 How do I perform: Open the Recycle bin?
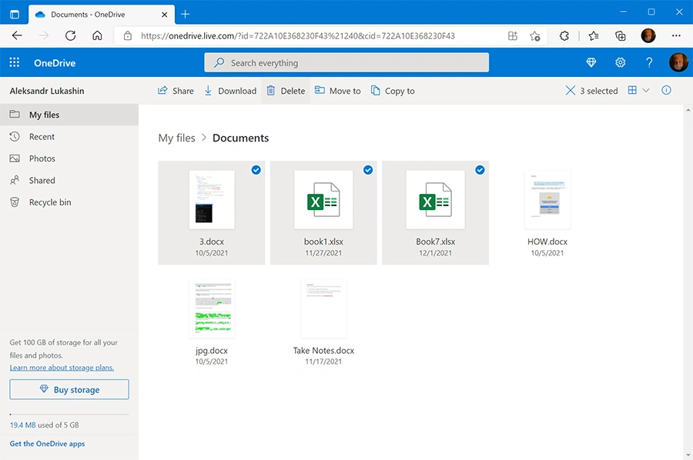(69, 202)
